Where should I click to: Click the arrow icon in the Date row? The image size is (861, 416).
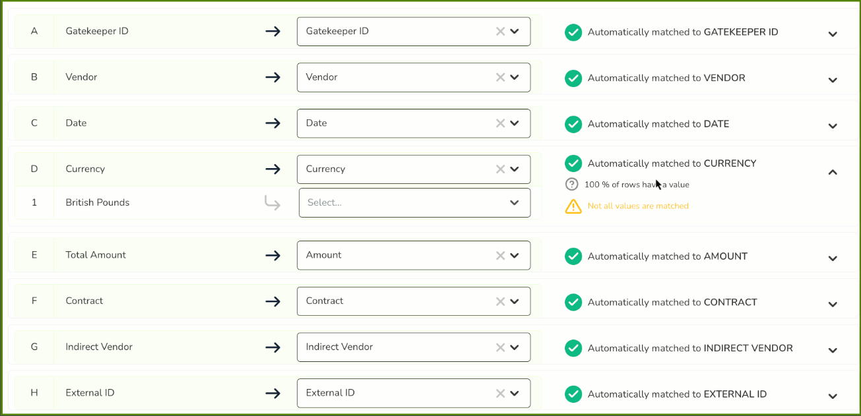(x=272, y=123)
